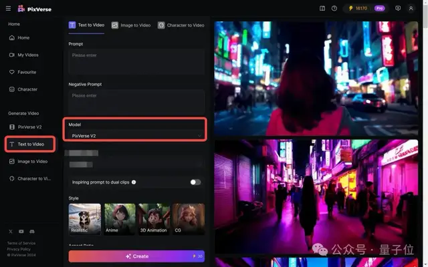Toggle Inspiring prompt to dual clips switch
The width and height of the screenshot is (428, 267).
coord(195,182)
